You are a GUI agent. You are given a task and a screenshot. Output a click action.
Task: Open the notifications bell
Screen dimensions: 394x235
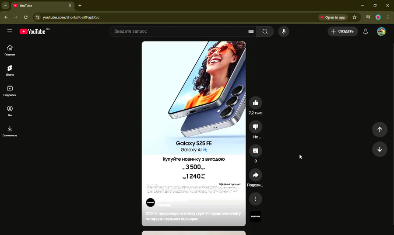point(366,31)
